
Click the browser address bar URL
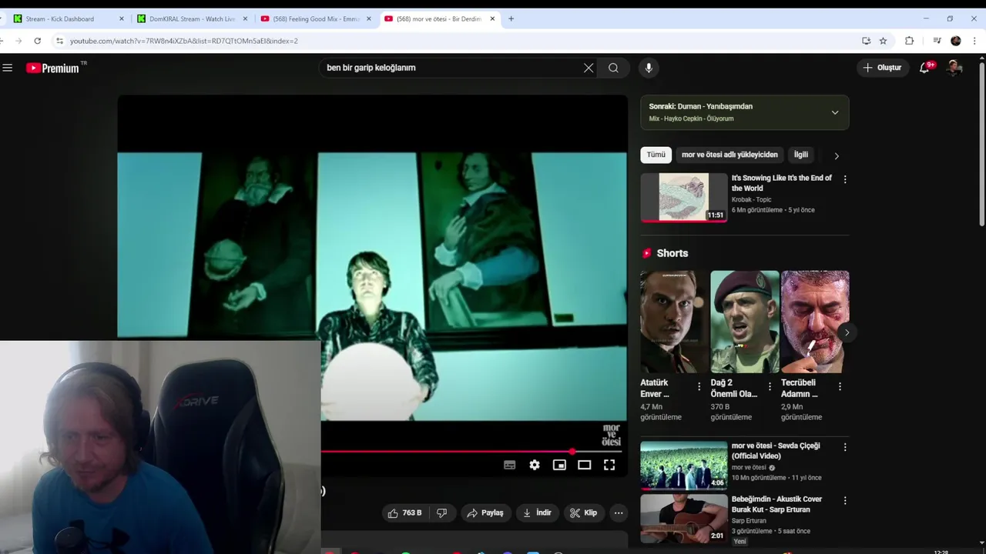pyautogui.click(x=184, y=41)
